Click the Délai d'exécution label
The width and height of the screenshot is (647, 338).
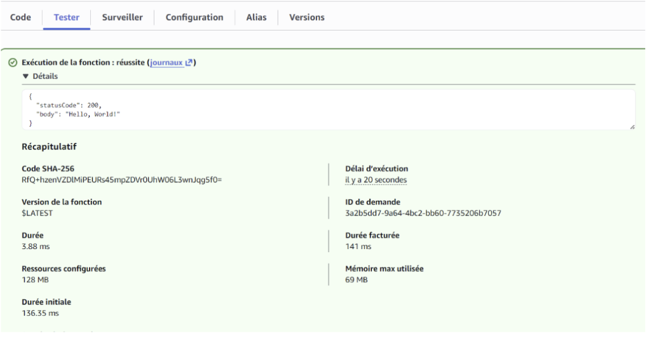376,169
